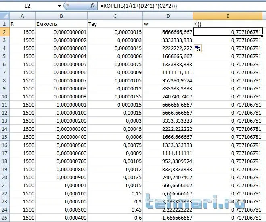Select row 15 header
The image size is (266, 222).
[4, 137]
